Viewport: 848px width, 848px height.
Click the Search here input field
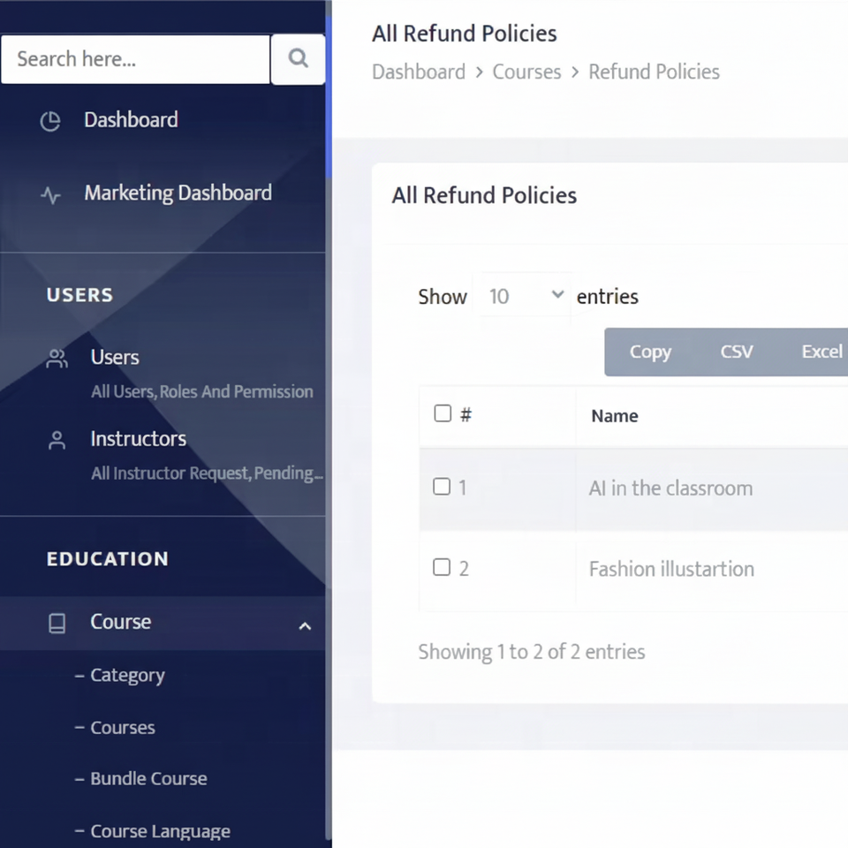coord(135,59)
